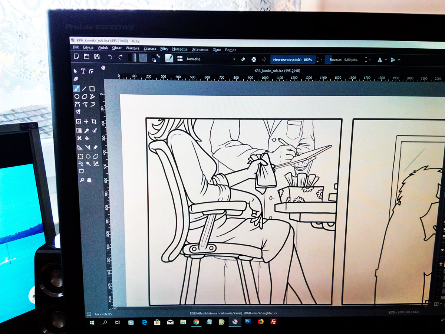Image resolution: width=445 pixels, height=334 pixels.
Task: Select the Shape Select arrow tool
Action: [75, 71]
